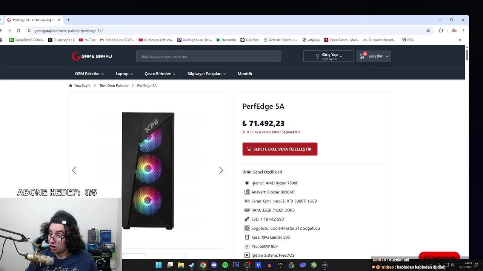This screenshot has height=271, width=483.
Task: Click the browser address bar
Action: pyautogui.click(x=226, y=30)
